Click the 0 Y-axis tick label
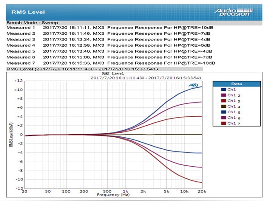The width and height of the screenshot is (268, 201). [x=21, y=135]
